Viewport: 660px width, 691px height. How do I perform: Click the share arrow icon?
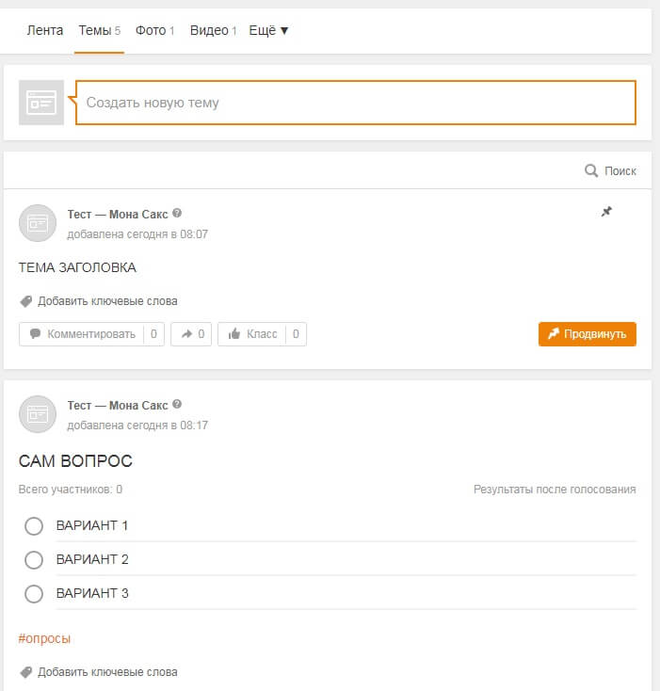point(185,334)
